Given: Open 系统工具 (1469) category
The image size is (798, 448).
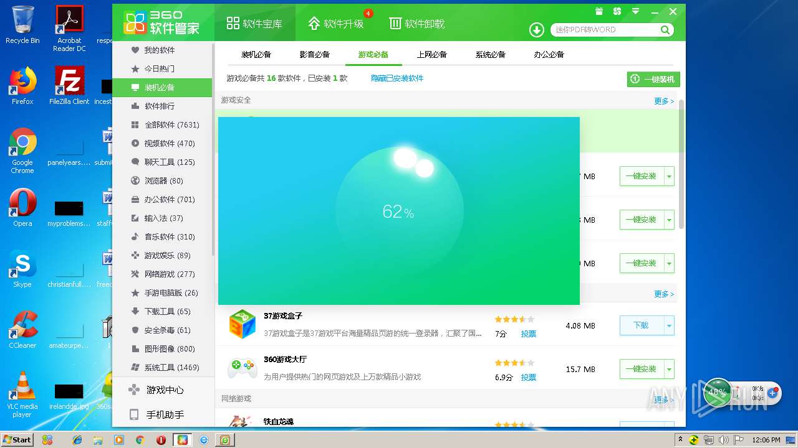Looking at the screenshot, I should coord(162,367).
